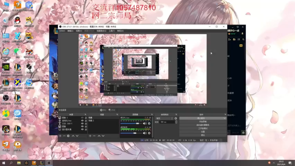Click the 启动虚拟摄像机 button
This screenshot has height=166, width=295.
tap(202, 125)
